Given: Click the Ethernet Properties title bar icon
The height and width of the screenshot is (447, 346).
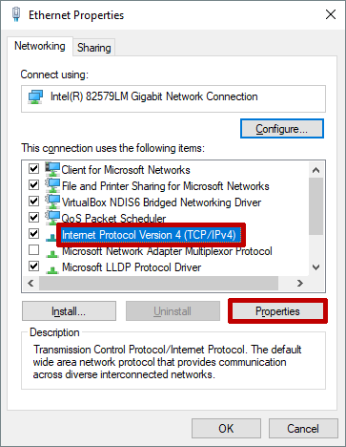Looking at the screenshot, I should (x=16, y=14).
